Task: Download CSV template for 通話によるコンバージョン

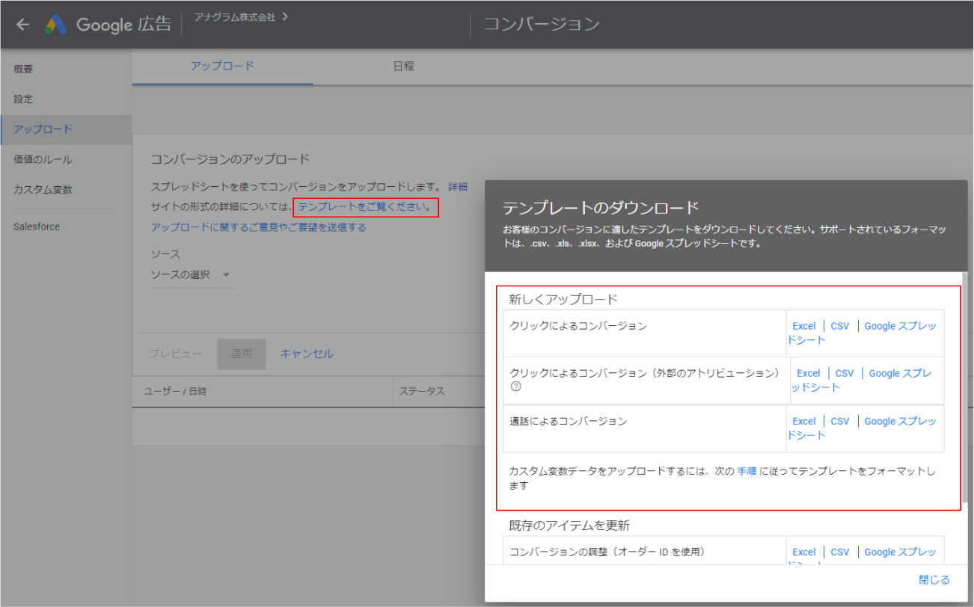Action: pos(839,421)
